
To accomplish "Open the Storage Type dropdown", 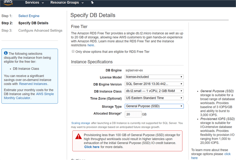I will (154, 106).
